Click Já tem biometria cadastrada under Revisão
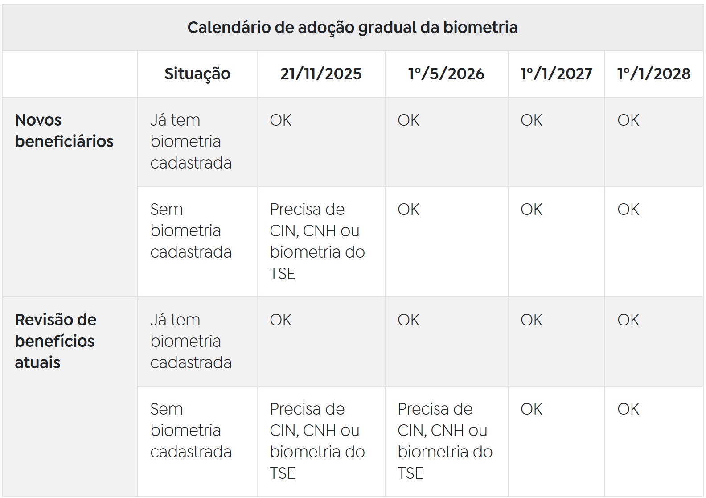This screenshot has width=706, height=498. coord(191,341)
